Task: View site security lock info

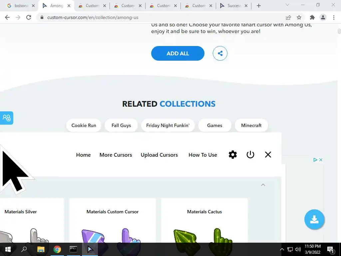Action: tap(42, 17)
